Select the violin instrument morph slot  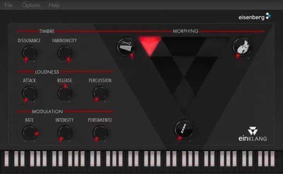pos(242,47)
